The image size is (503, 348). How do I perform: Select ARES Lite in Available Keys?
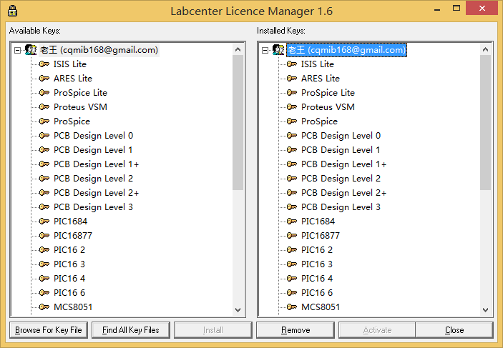coord(72,79)
